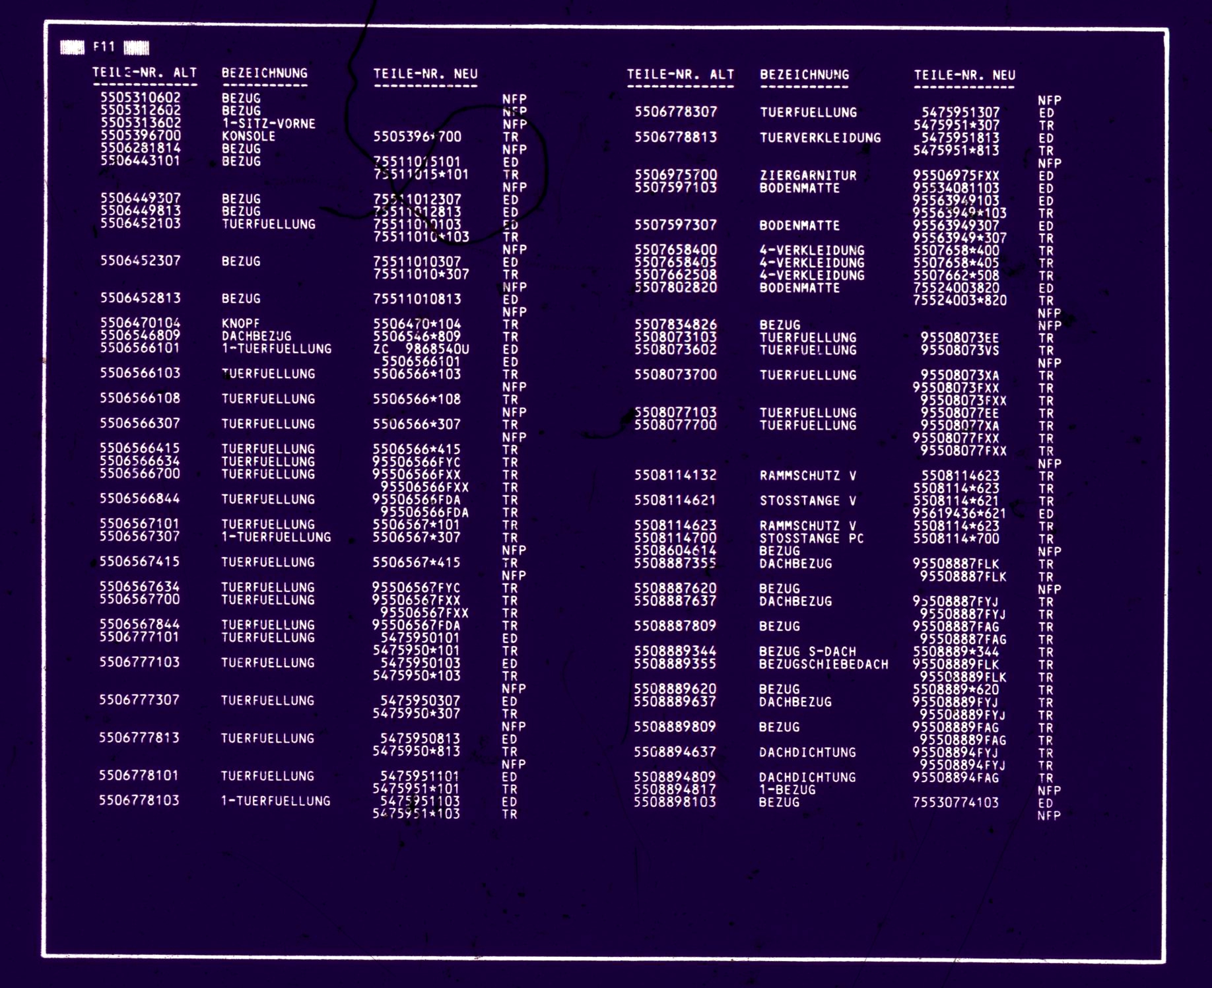Select new part number 75511010813
The height and width of the screenshot is (988, 1212).
pos(417,299)
